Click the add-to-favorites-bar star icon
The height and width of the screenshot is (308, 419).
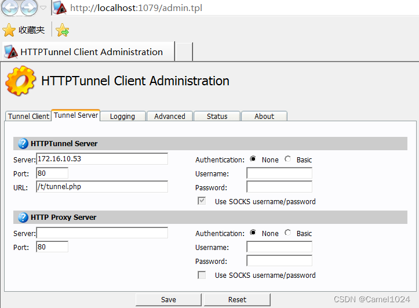pos(62,30)
